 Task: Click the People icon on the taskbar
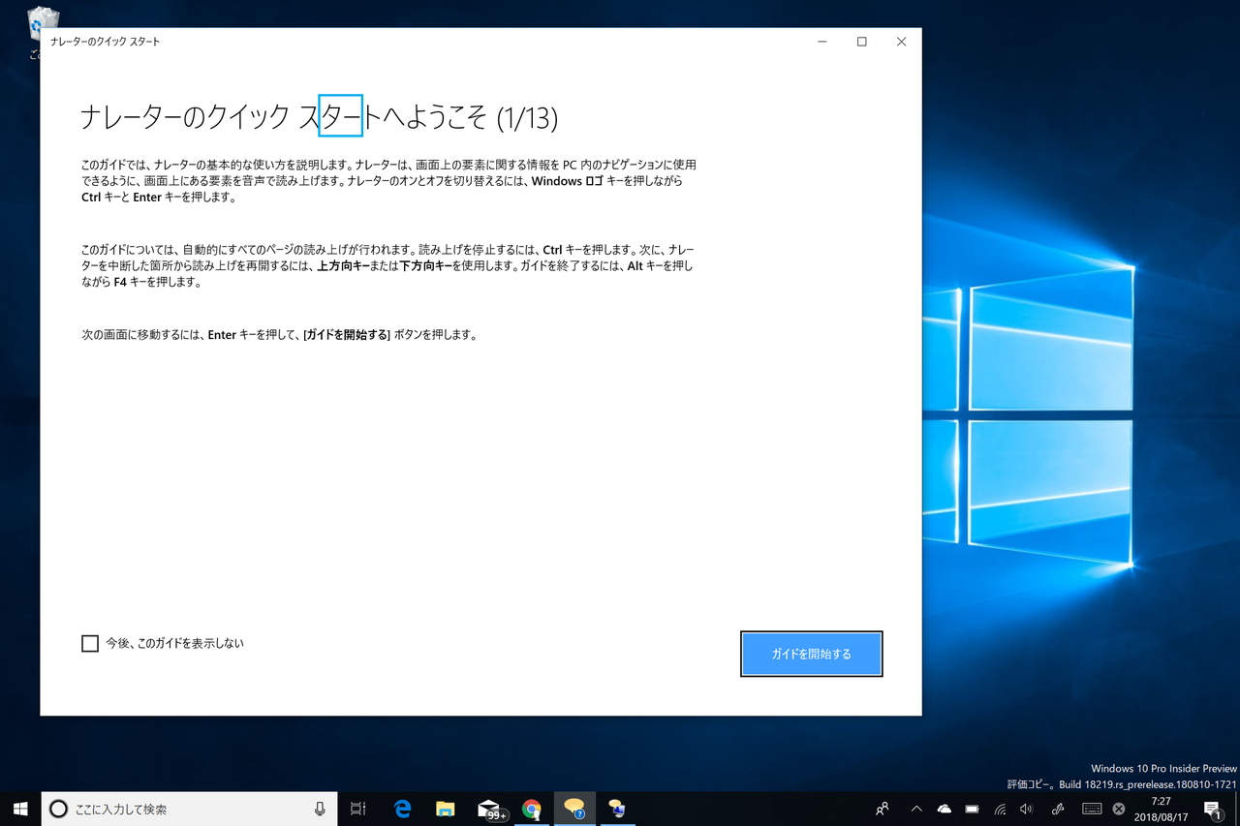tap(882, 809)
